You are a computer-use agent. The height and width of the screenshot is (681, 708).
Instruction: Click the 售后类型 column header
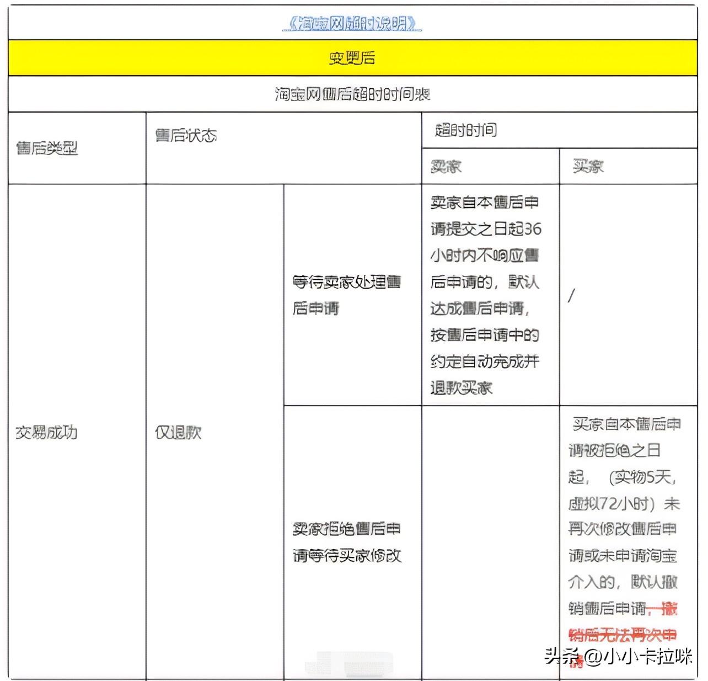47,148
